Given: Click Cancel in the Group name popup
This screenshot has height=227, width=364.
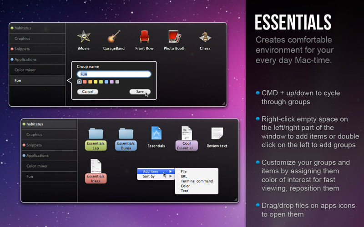Looking at the screenshot, I should click(88, 92).
